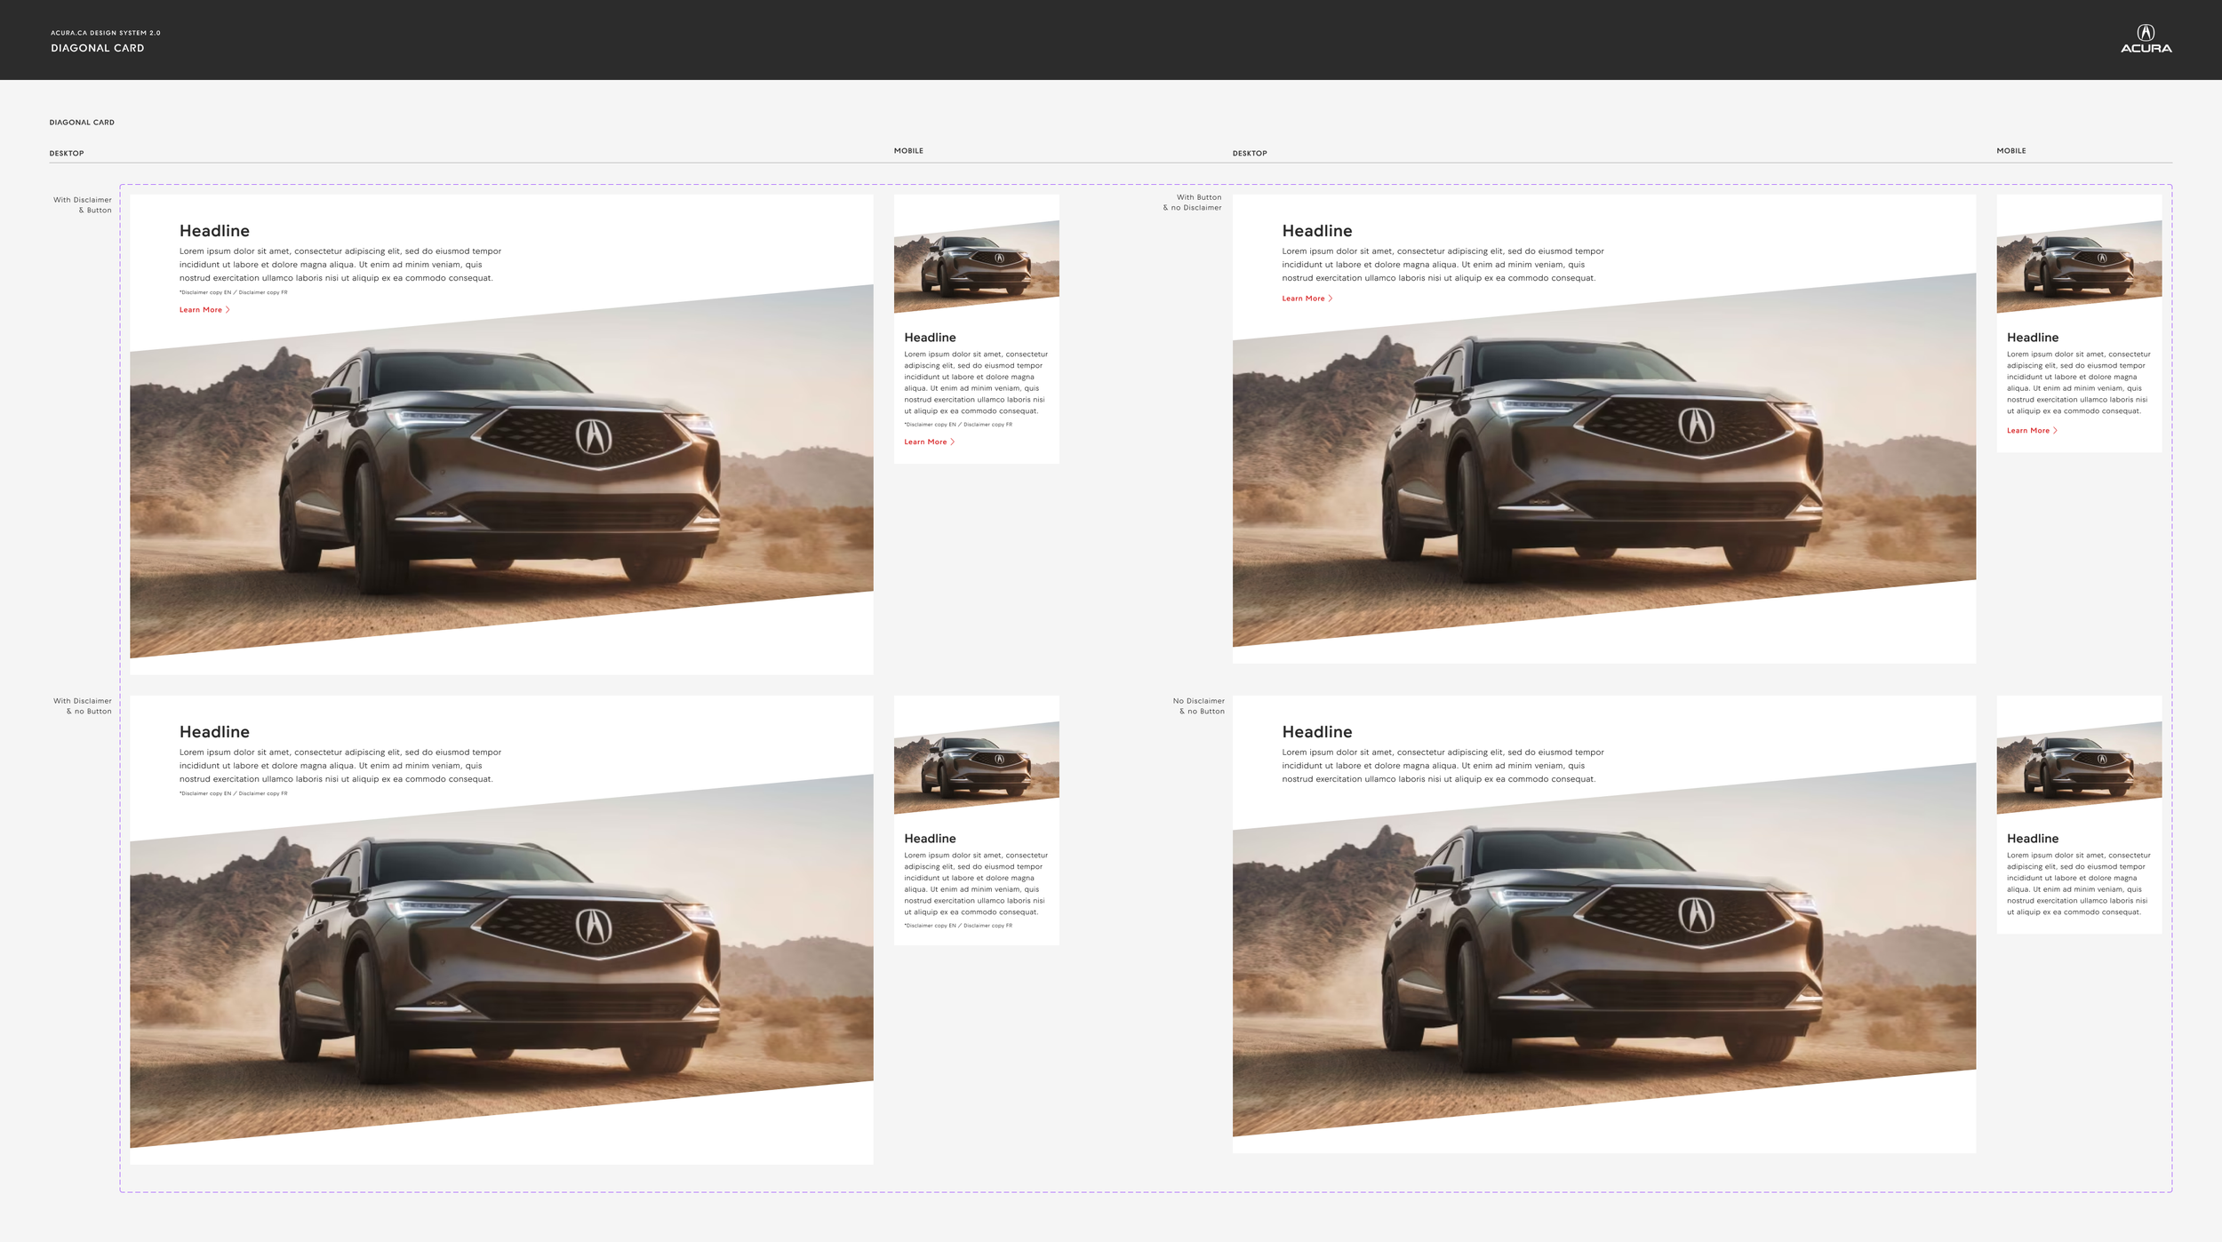Click Headline in desktop card With Disclaimer & no Button
2222x1242 pixels.
tap(214, 732)
